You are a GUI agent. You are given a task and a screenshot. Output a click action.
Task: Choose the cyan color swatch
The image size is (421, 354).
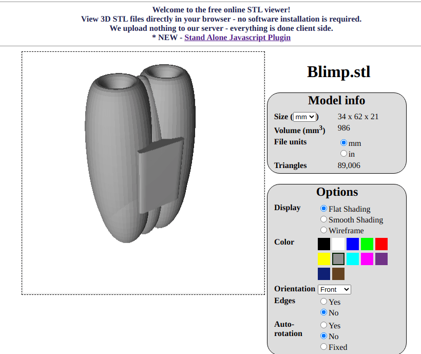coord(353,259)
